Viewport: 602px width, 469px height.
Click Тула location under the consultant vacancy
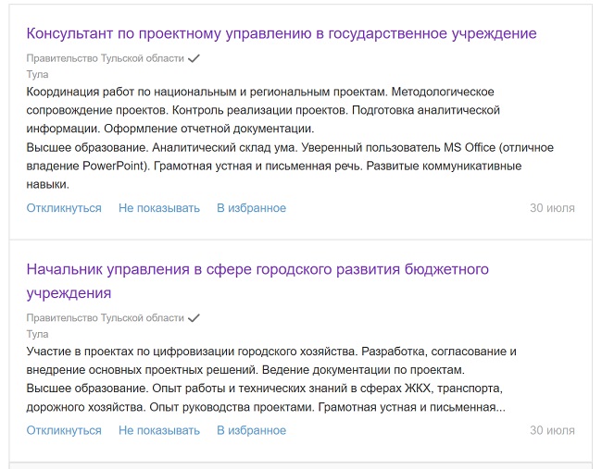37,74
